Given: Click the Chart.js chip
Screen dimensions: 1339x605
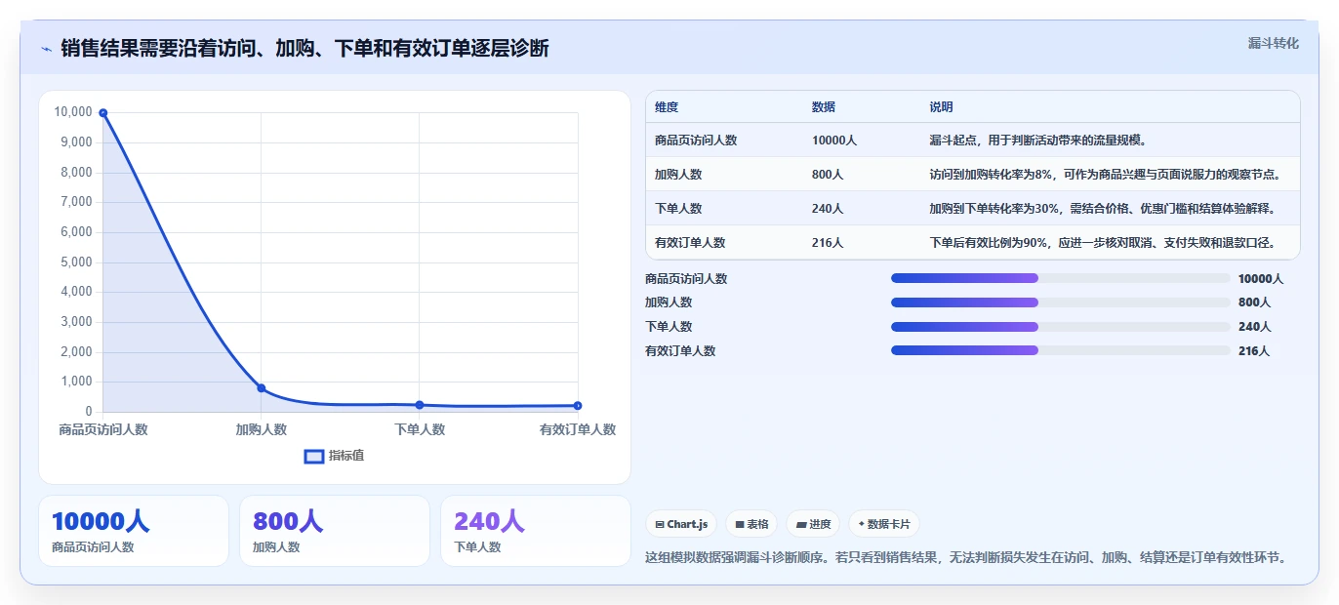Looking at the screenshot, I should pyautogui.click(x=681, y=524).
